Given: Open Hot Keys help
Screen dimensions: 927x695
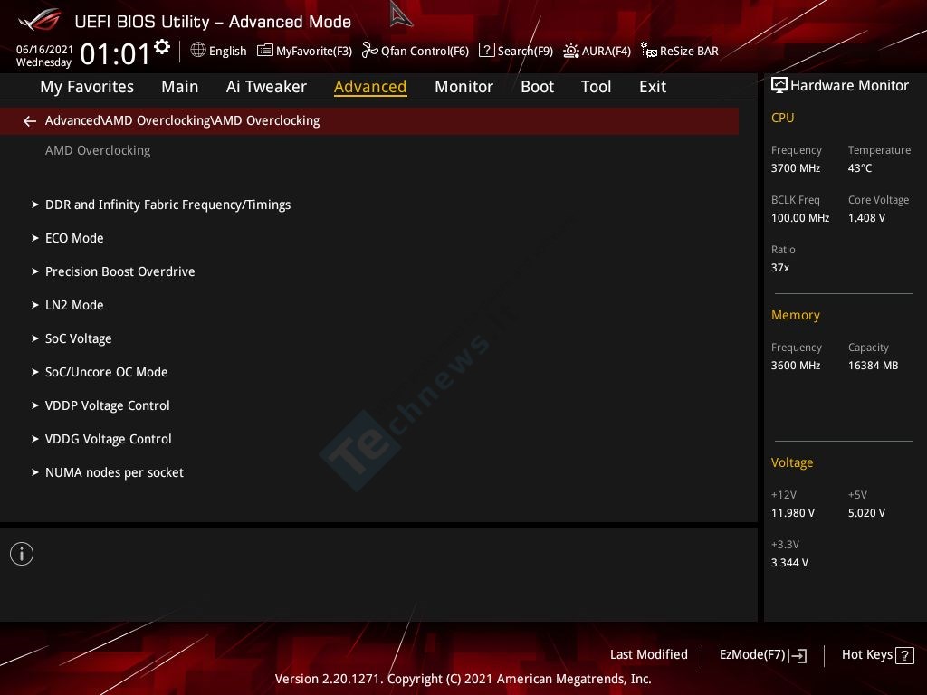Looking at the screenshot, I should coord(877,655).
